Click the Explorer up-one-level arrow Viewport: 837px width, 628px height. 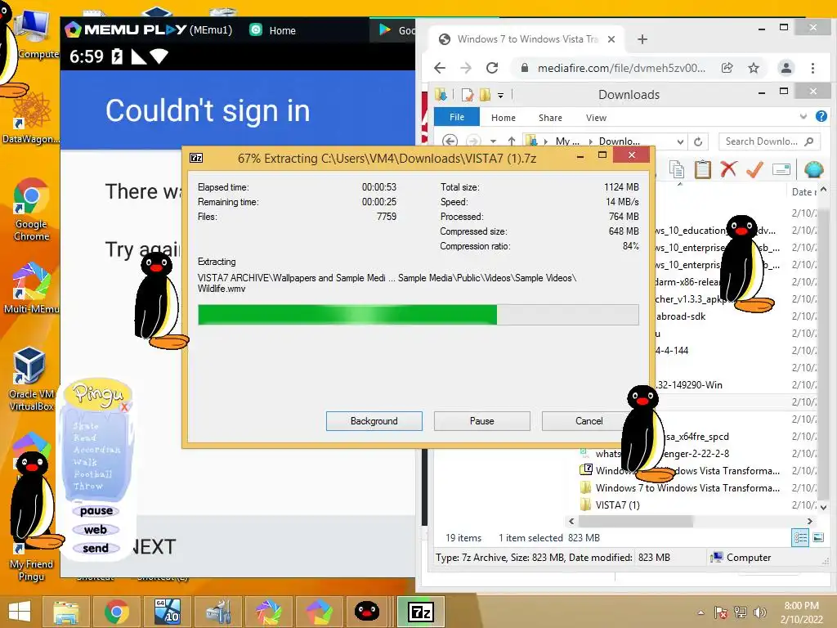(x=512, y=141)
